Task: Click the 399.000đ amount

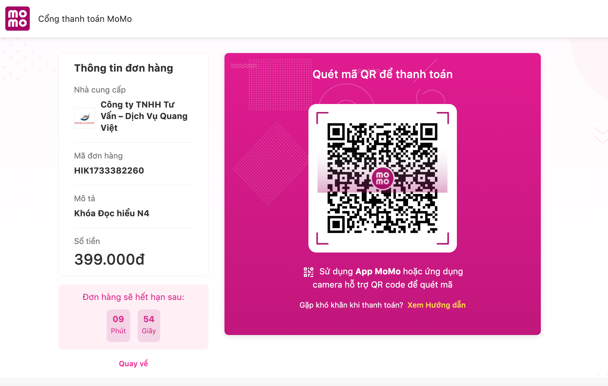Action: coord(110,260)
